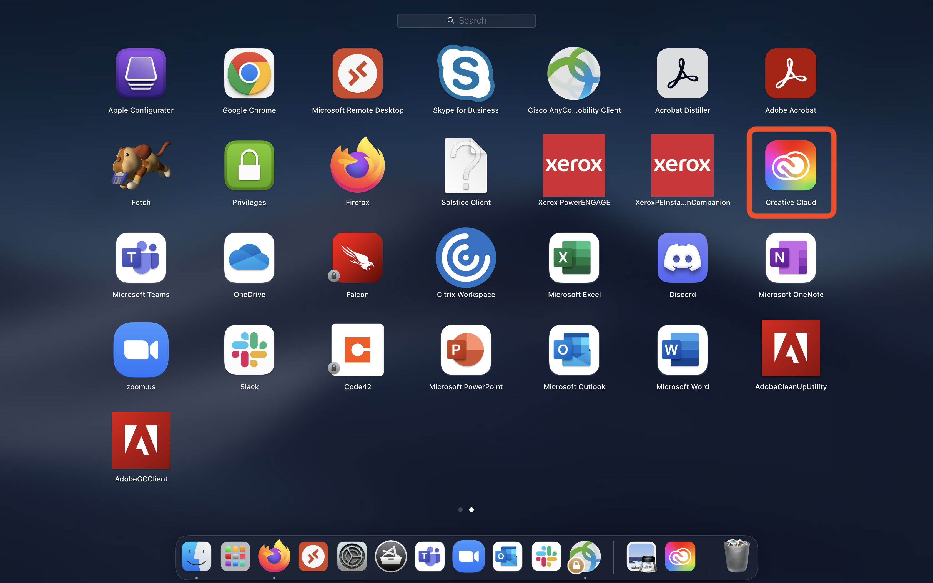
Task: Open Trash in the Dock
Action: tap(736, 556)
